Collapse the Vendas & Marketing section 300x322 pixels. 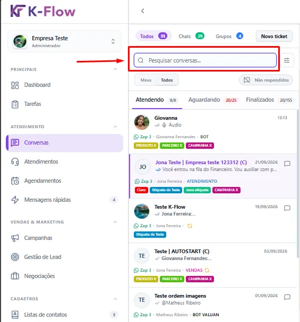(115, 222)
